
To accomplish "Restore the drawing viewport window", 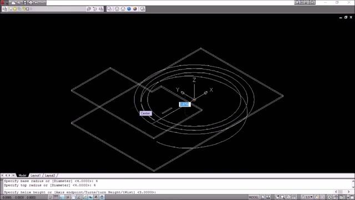I will coord(346,17).
